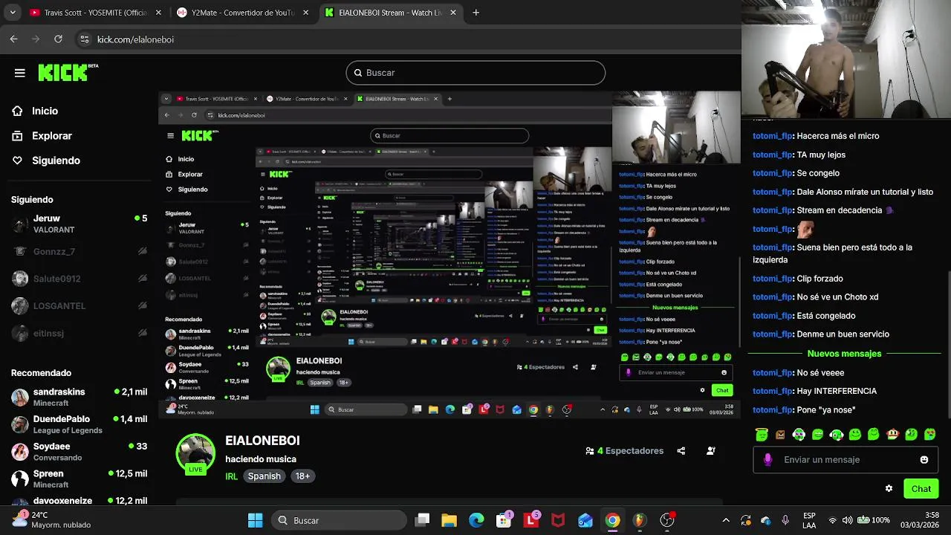This screenshot has height=535, width=951.
Task: Jump to Nuevos mensajes in chat
Action: [x=844, y=354]
